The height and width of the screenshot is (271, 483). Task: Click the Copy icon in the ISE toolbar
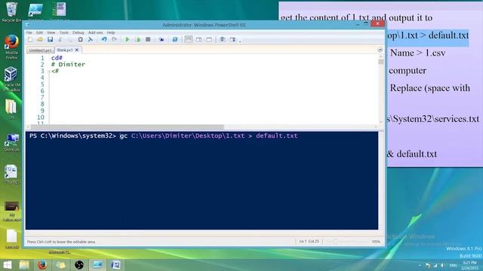(x=70, y=39)
